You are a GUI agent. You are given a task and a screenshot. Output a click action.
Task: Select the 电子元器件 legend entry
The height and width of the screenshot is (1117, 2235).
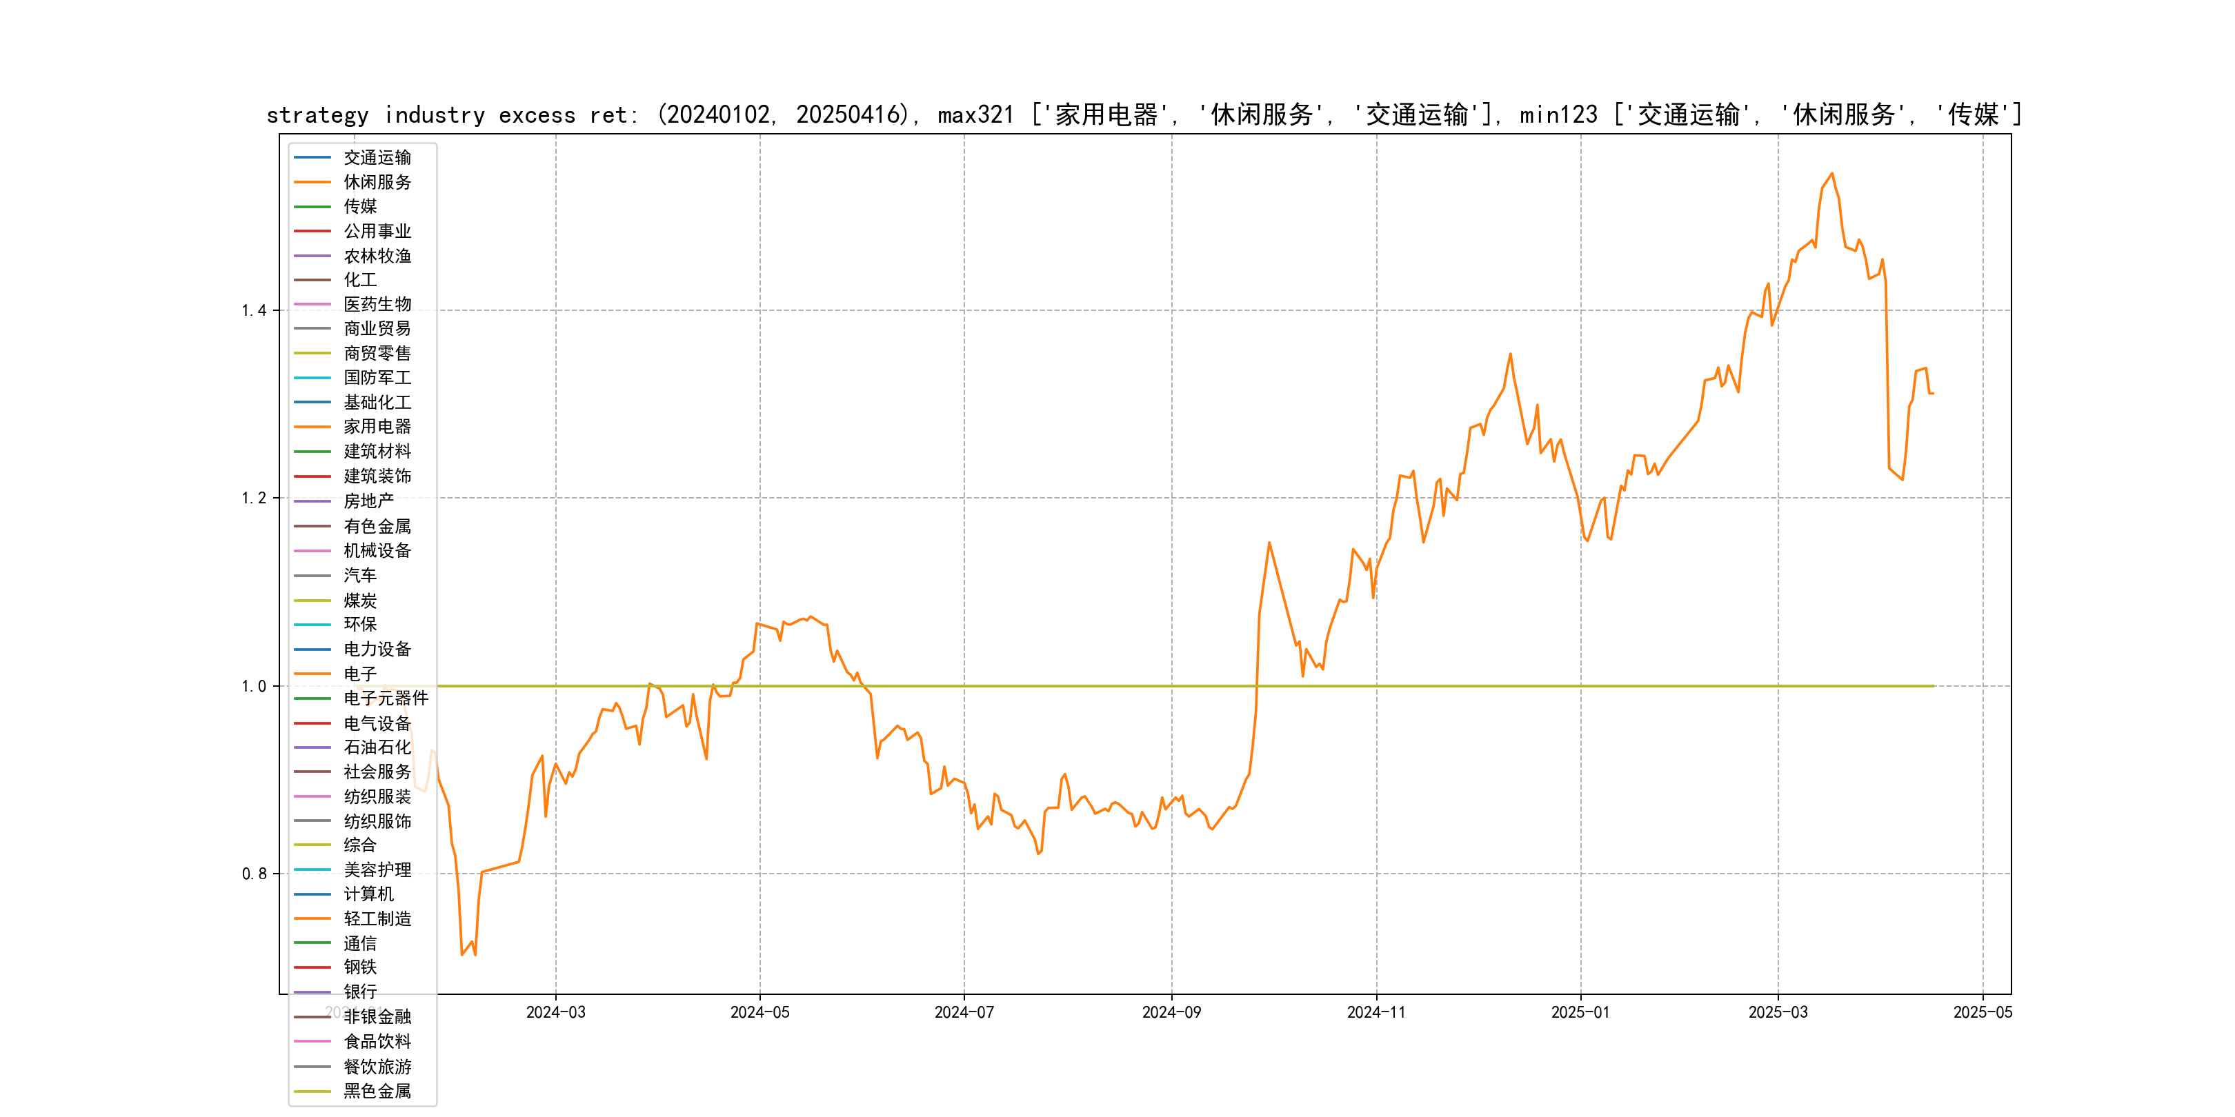pyautogui.click(x=385, y=698)
